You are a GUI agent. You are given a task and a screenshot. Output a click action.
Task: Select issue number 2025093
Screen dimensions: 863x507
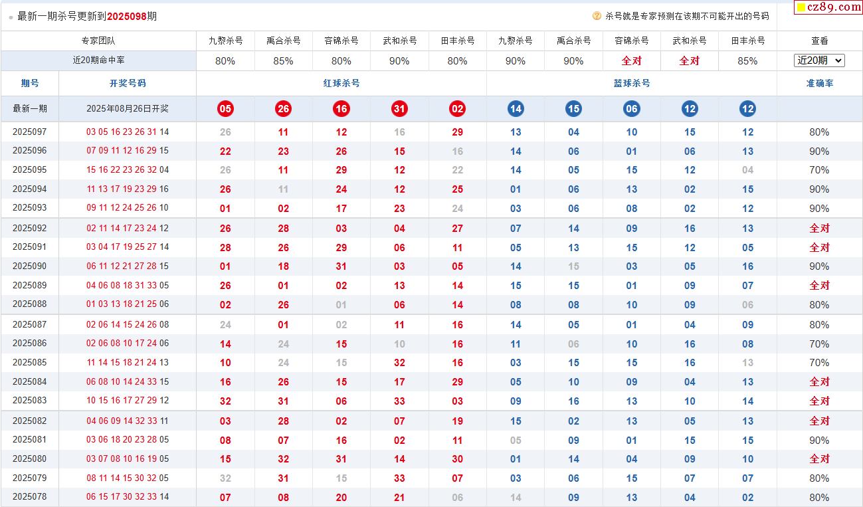30,208
